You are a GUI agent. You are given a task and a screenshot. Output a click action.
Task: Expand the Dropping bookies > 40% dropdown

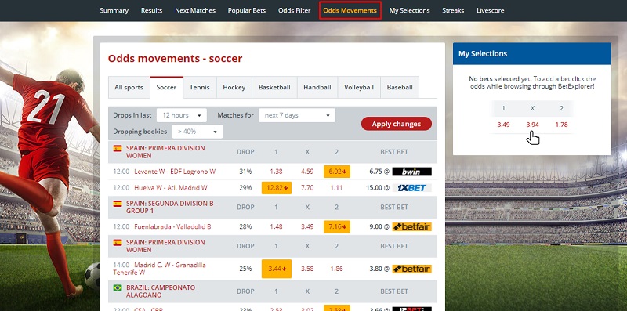click(198, 132)
